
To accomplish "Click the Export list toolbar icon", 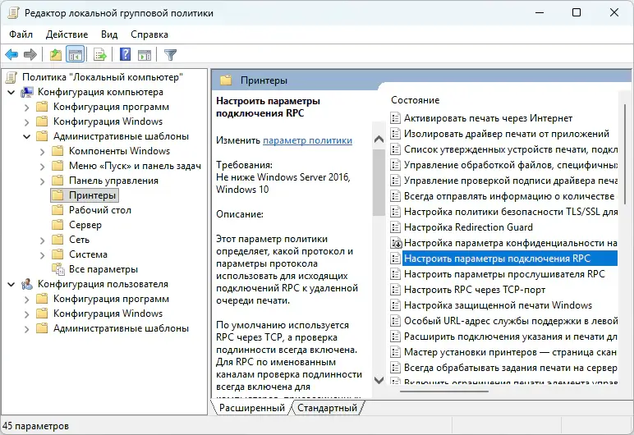I will pos(100,54).
